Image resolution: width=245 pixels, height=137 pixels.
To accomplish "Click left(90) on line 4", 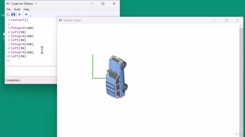I will point(18,32).
